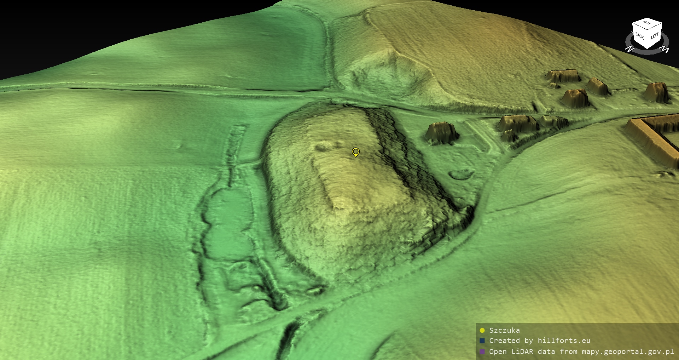
Task: Click the TOP face of the navigation cube
Action: tap(647, 23)
